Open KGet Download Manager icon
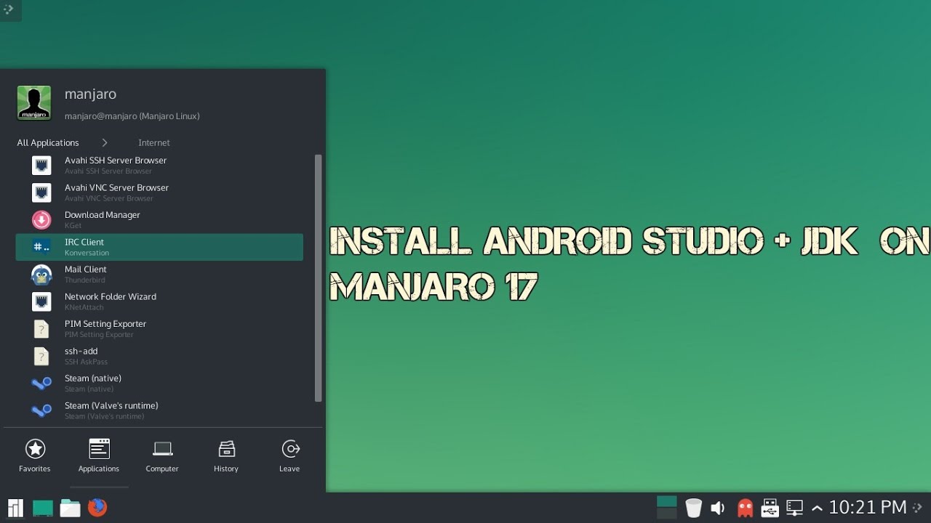Image resolution: width=931 pixels, height=523 pixels. coord(41,220)
